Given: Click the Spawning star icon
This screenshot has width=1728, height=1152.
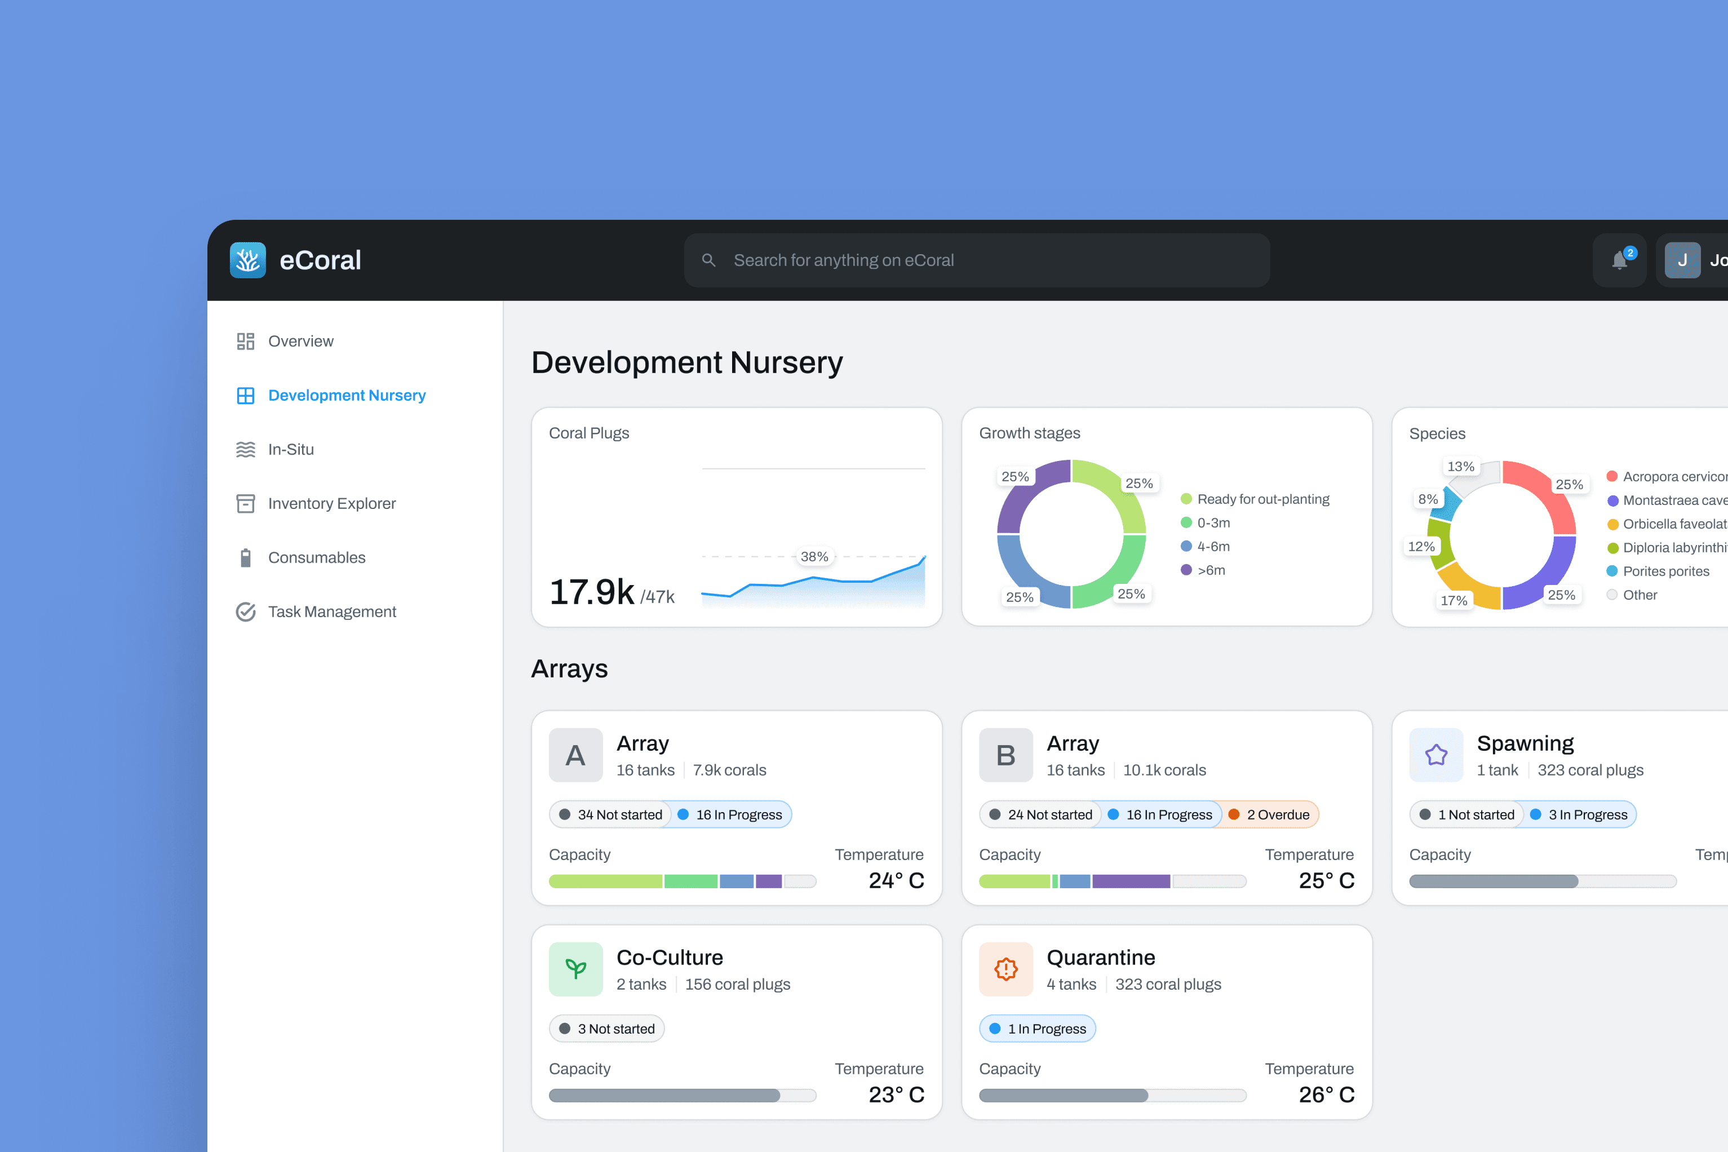Looking at the screenshot, I should click(x=1436, y=755).
